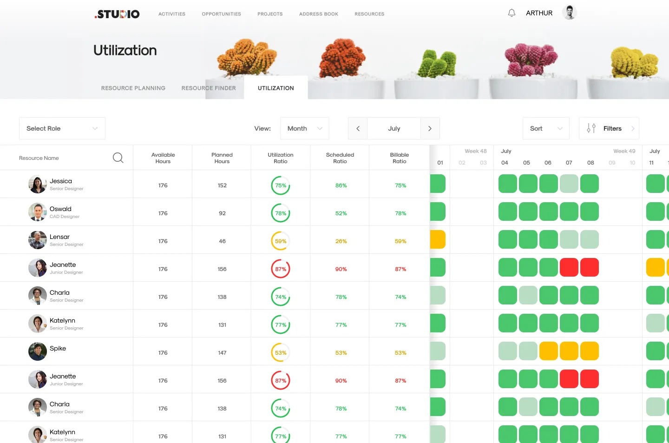Click the Studio logo
669x443 pixels.
(117, 14)
